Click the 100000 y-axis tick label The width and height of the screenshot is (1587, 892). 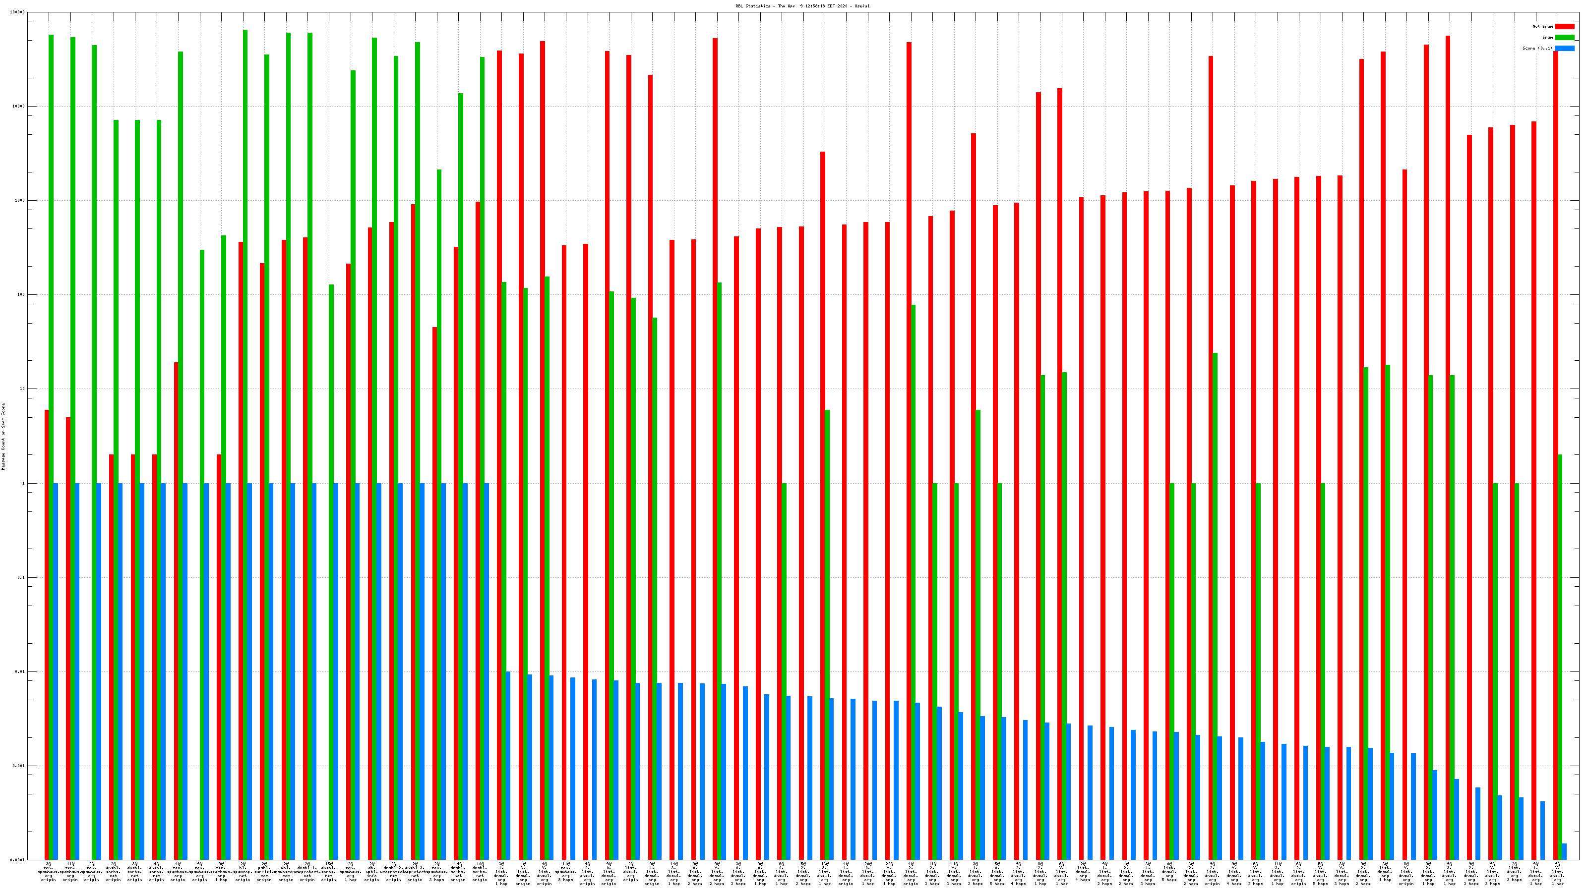coord(18,12)
